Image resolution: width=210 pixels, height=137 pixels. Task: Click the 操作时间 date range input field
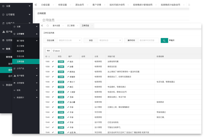(x=148, y=41)
